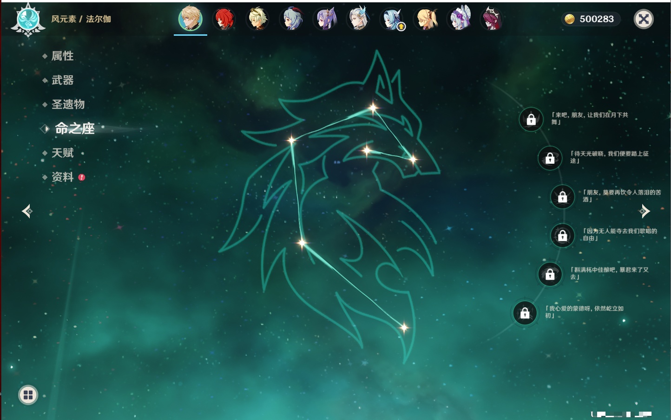
Task: Select the lock next to 「朋友, 莫要再饮令人落泪的苦酒」
Action: [x=562, y=197]
